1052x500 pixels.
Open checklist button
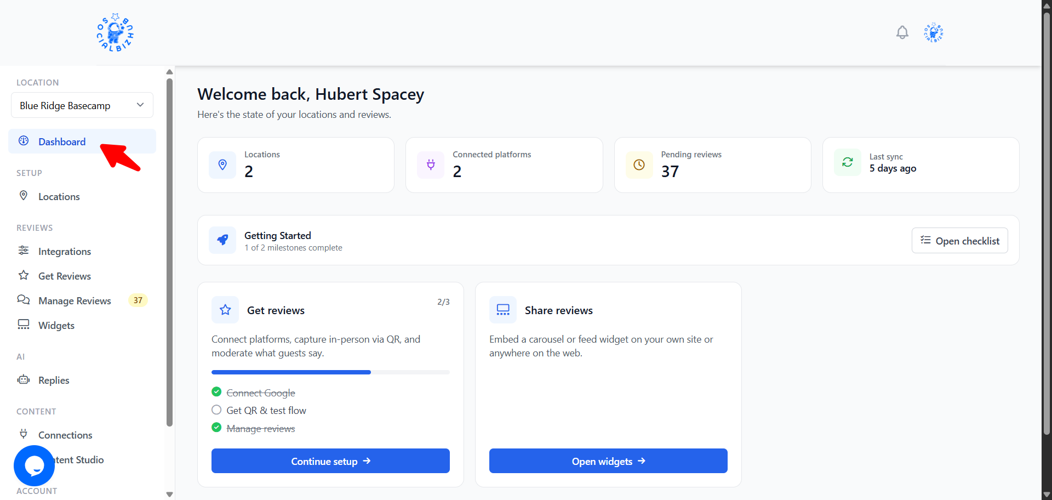959,241
